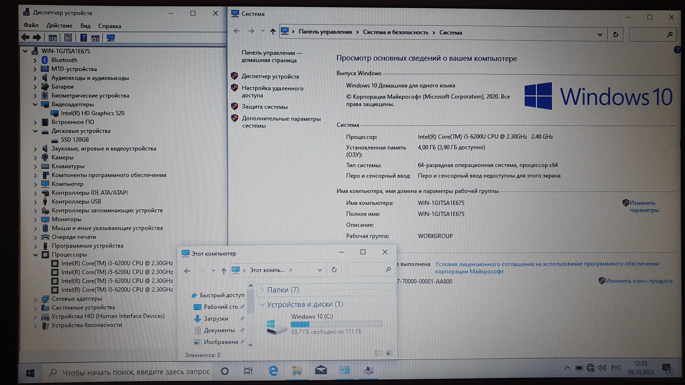This screenshot has height=385, width=685.
Task: Click the Windows Start button
Action: pyautogui.click(x=30, y=373)
